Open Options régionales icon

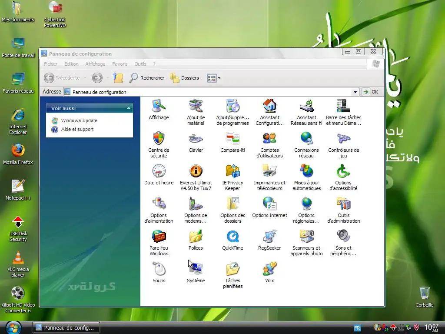click(x=306, y=210)
